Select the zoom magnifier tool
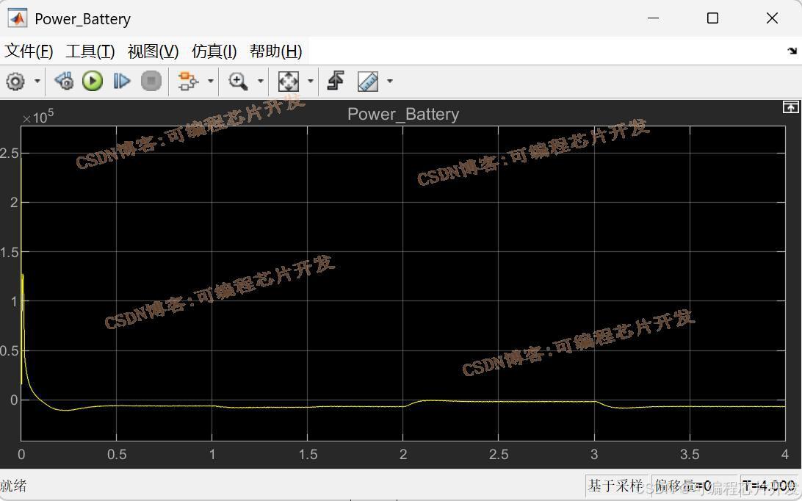 pyautogui.click(x=238, y=81)
